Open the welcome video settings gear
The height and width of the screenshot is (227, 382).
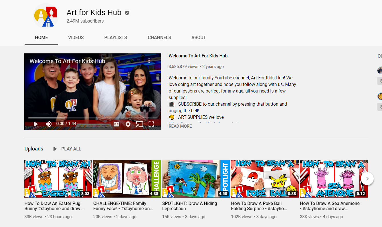(128, 124)
